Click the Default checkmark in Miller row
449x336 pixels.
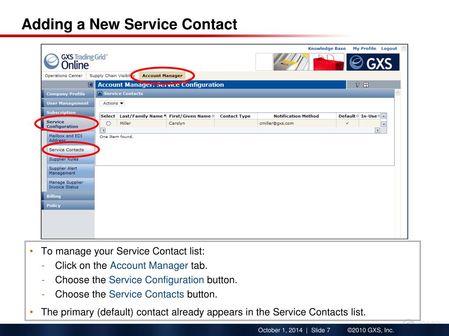[x=347, y=123]
